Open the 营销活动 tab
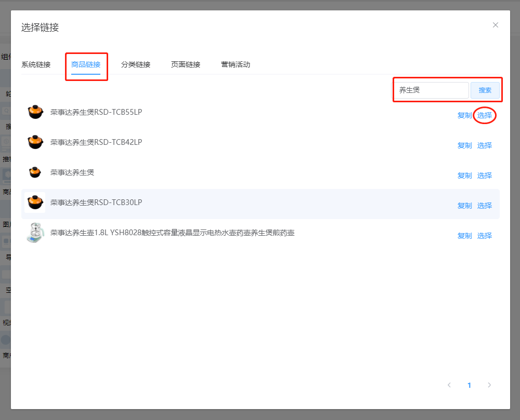 (x=236, y=64)
